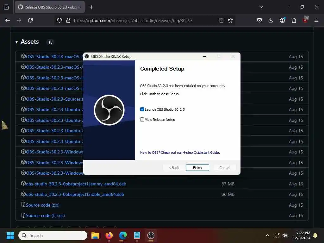Open clock and date 7:22 PM
324x243 pixels.
pos(302,235)
